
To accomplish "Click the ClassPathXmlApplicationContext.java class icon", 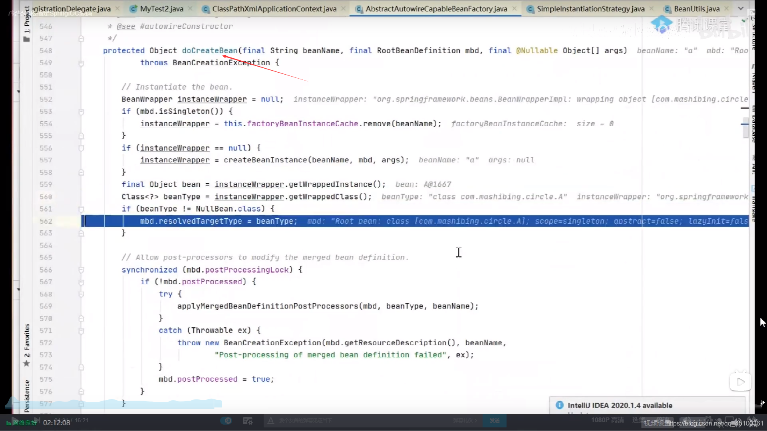I will click(x=205, y=9).
